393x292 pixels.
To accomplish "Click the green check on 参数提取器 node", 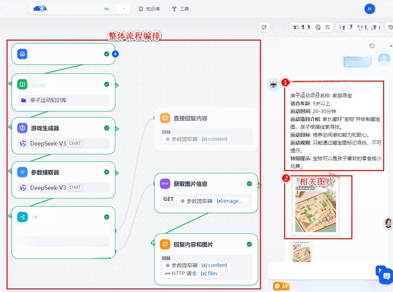I will click(x=107, y=172).
